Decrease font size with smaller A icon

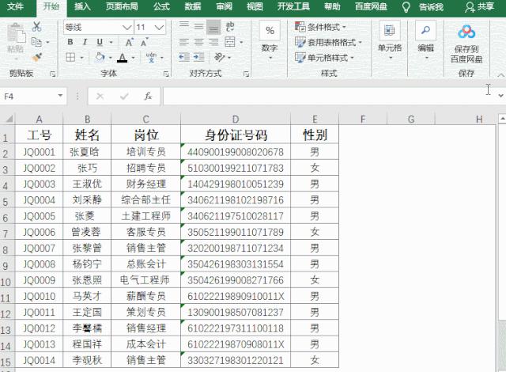coord(144,42)
